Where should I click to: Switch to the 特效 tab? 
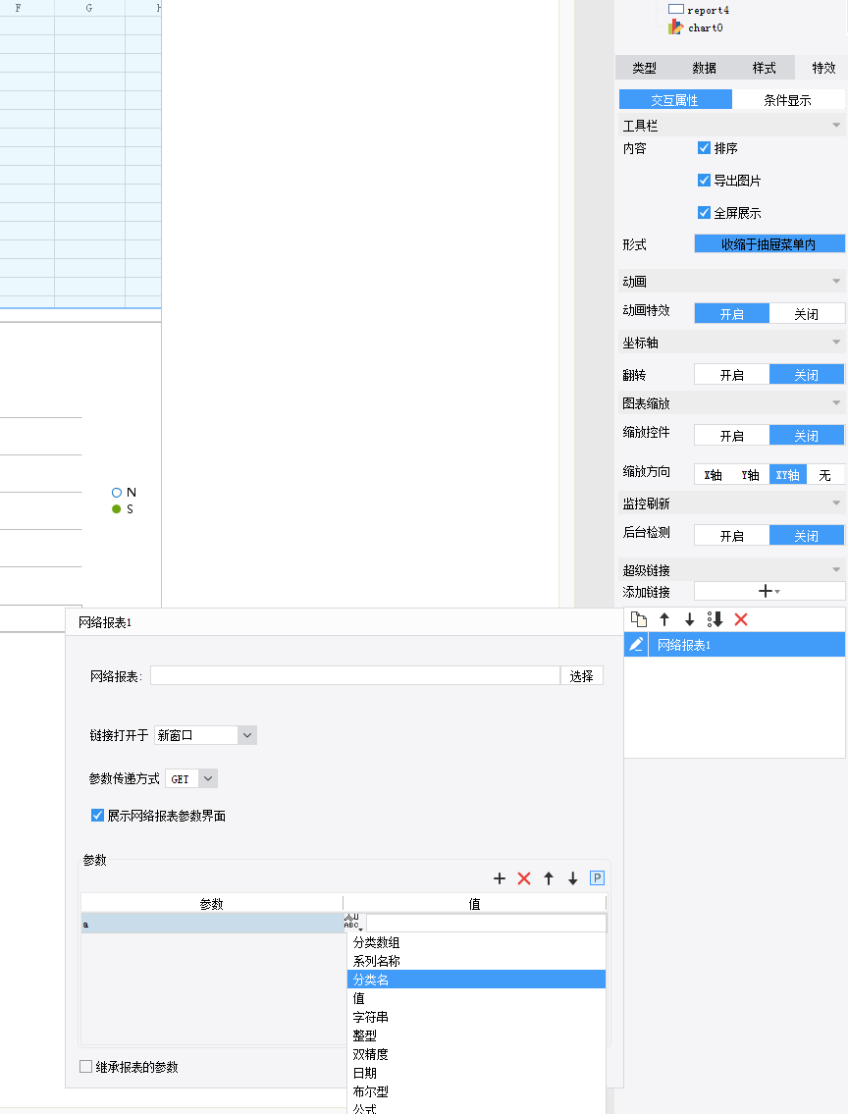[822, 68]
